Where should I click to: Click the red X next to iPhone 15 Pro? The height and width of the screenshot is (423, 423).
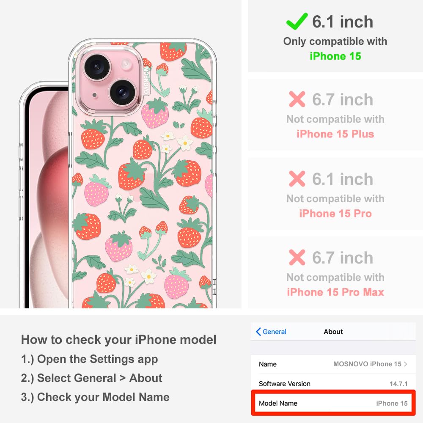(297, 179)
